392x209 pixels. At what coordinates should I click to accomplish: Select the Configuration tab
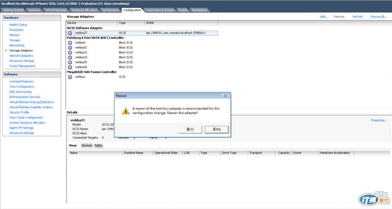tap(132, 10)
